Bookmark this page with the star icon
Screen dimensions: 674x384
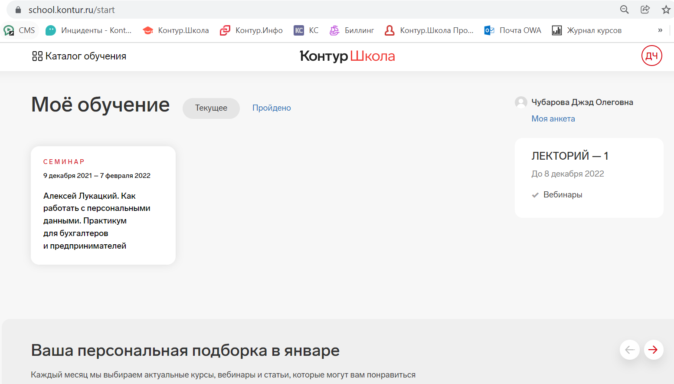666,10
